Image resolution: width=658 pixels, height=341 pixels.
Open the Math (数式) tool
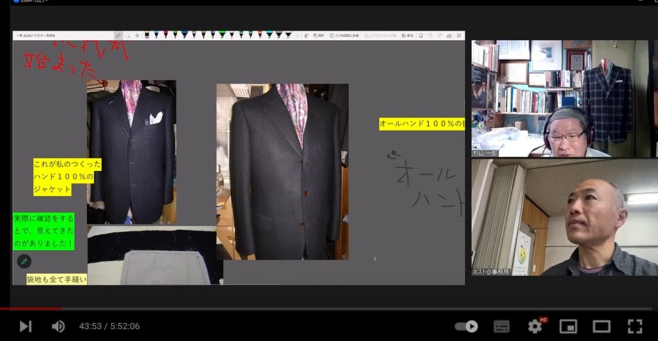point(407,35)
